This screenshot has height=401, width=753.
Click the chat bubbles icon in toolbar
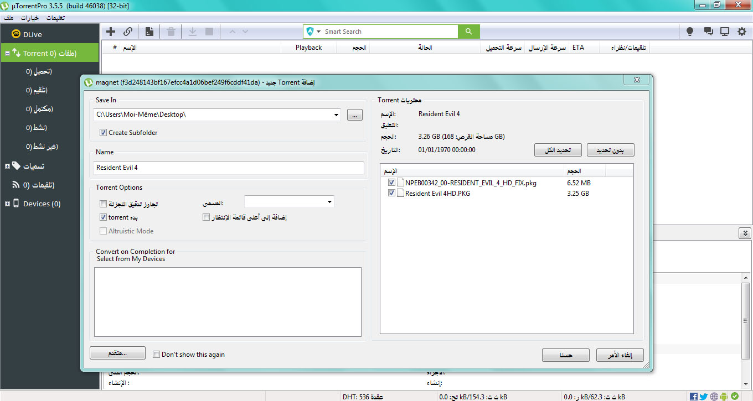point(708,32)
